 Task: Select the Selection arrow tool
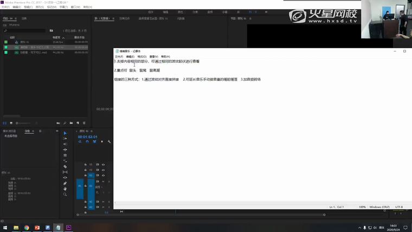click(65, 133)
